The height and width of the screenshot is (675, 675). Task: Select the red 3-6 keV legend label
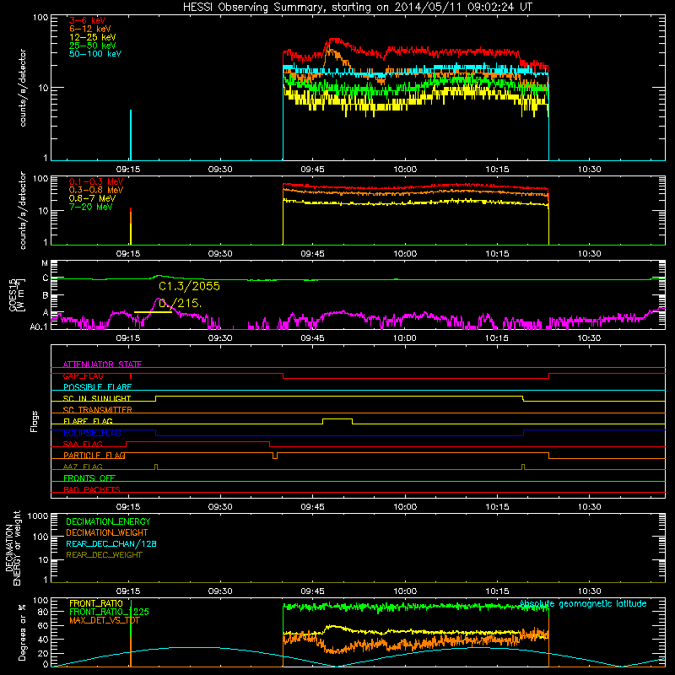(x=87, y=20)
